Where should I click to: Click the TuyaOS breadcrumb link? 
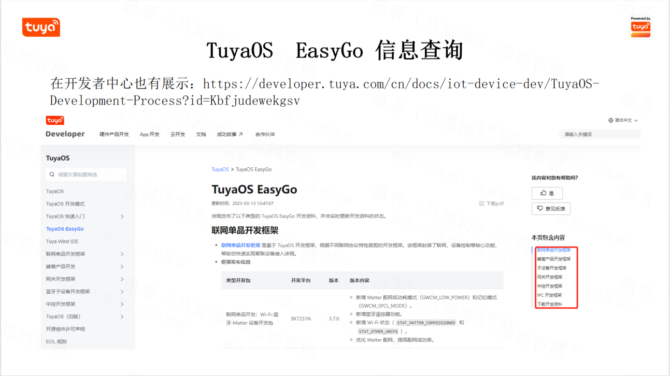coord(220,169)
